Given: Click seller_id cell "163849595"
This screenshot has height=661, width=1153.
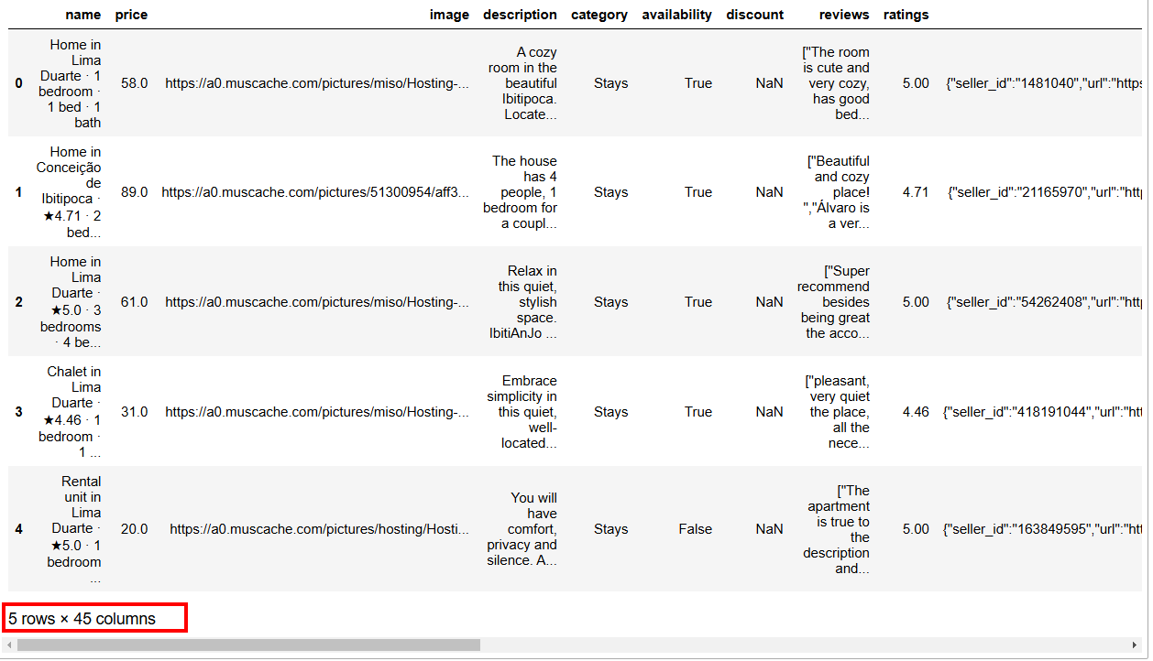Looking at the screenshot, I should [1043, 529].
